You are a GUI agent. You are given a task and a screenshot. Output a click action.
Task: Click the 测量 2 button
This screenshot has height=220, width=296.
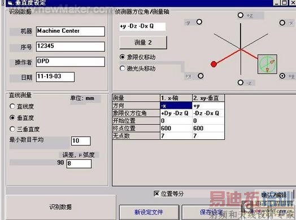pyautogui.click(x=143, y=42)
